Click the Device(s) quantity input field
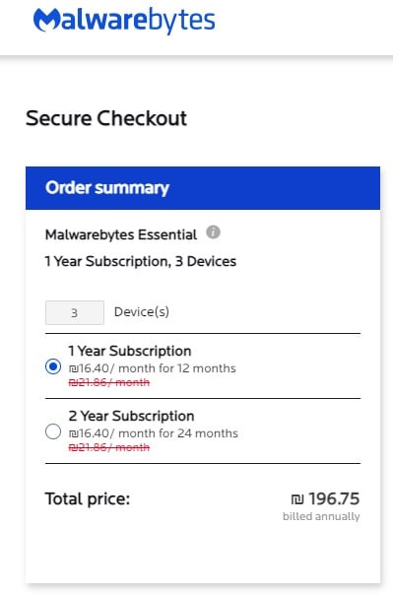Image resolution: width=393 pixels, height=595 pixels. pyautogui.click(x=75, y=312)
